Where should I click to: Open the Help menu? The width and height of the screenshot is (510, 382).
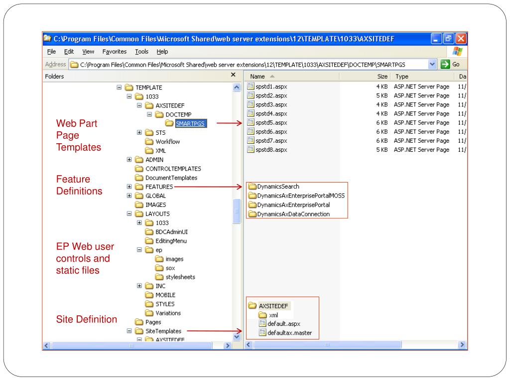coord(162,52)
